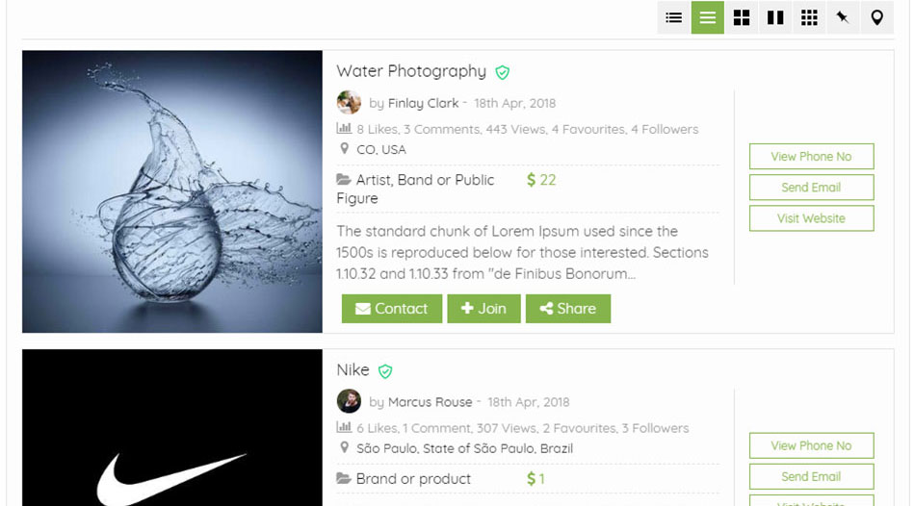This screenshot has width=914, height=506.
Task: Click Visit Website for Water Photography
Action: click(x=811, y=218)
